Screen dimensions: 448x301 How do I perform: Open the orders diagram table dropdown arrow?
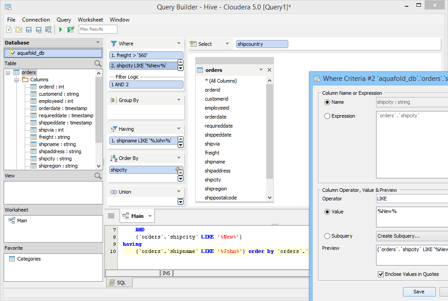tap(261, 70)
